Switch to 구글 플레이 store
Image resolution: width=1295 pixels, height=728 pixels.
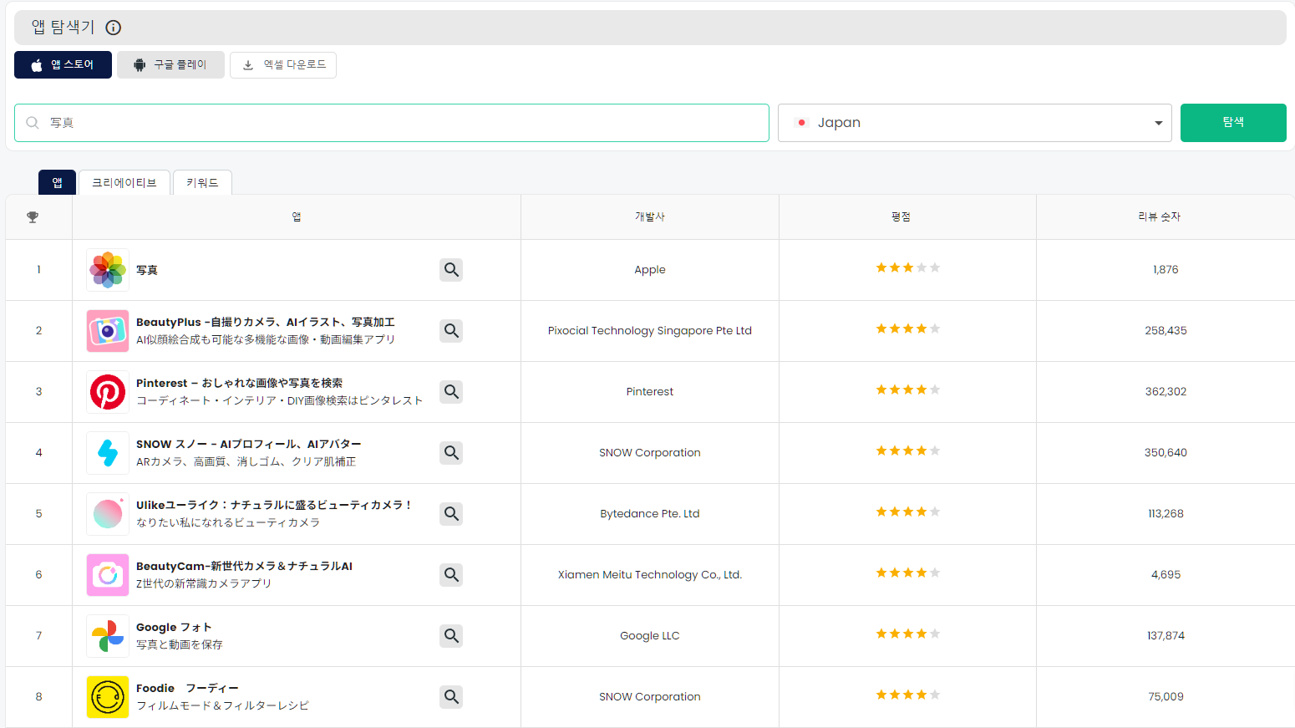click(170, 64)
